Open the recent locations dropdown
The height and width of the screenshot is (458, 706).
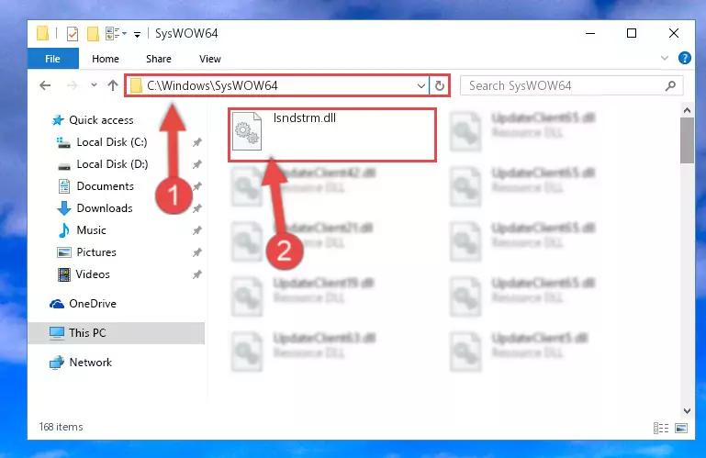94,84
